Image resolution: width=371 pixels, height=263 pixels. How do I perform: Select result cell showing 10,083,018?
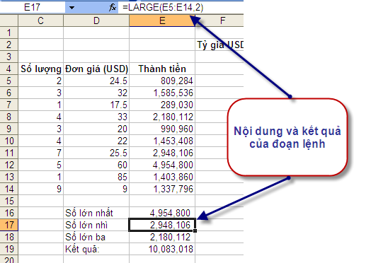coord(162,249)
